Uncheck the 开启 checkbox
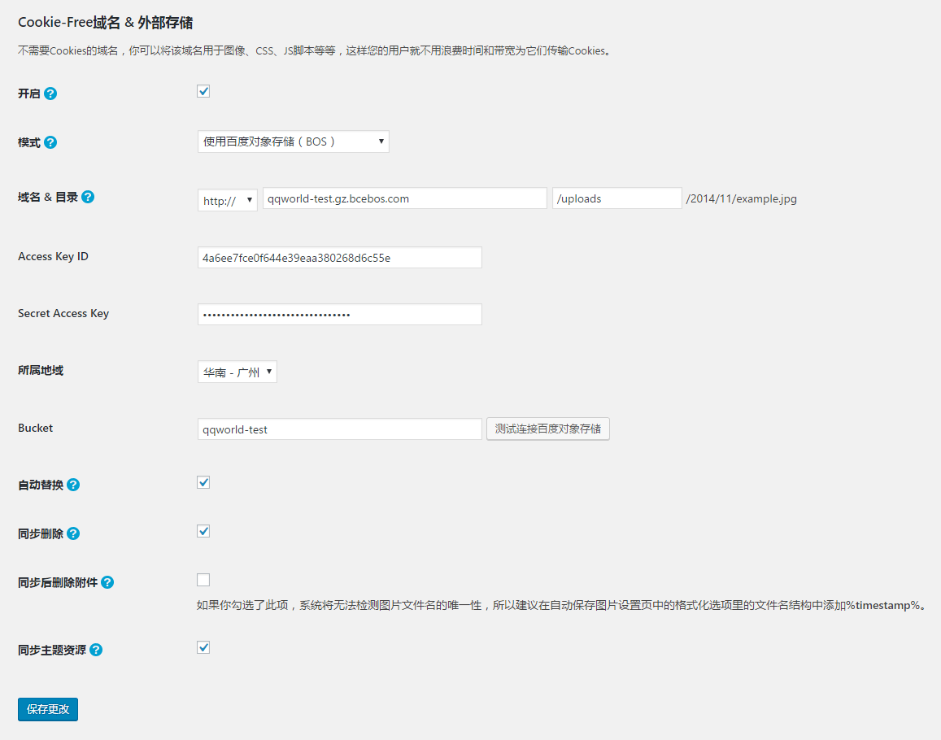The image size is (941, 740). 203,91
